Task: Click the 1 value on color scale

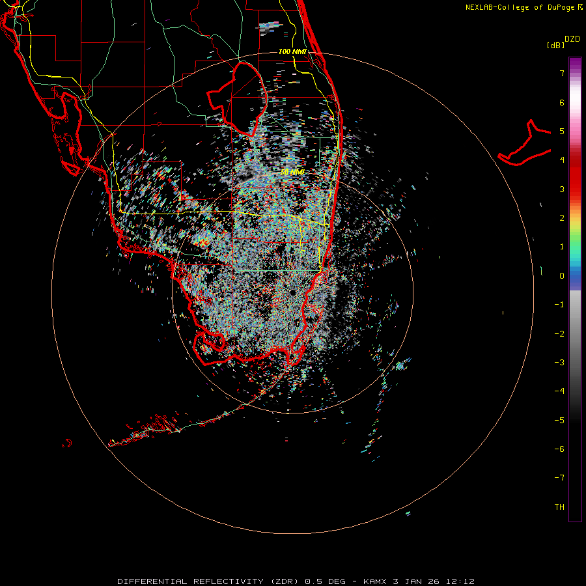Action: [562, 247]
